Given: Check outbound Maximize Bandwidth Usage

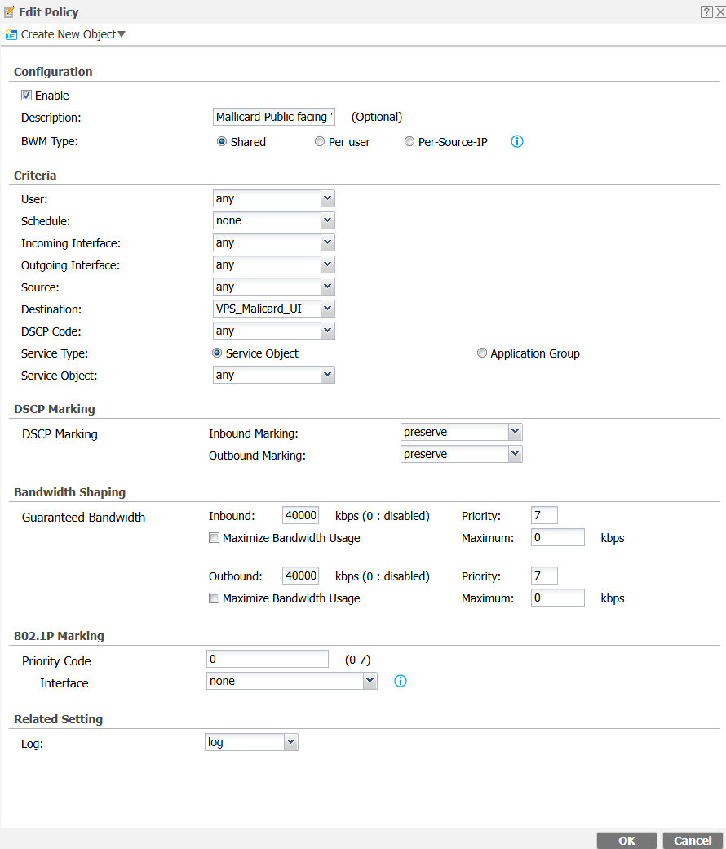Looking at the screenshot, I should [x=215, y=598].
